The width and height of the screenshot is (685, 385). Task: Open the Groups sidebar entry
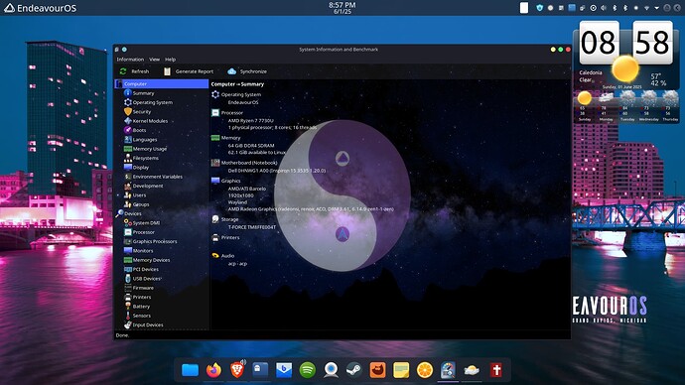(x=141, y=204)
